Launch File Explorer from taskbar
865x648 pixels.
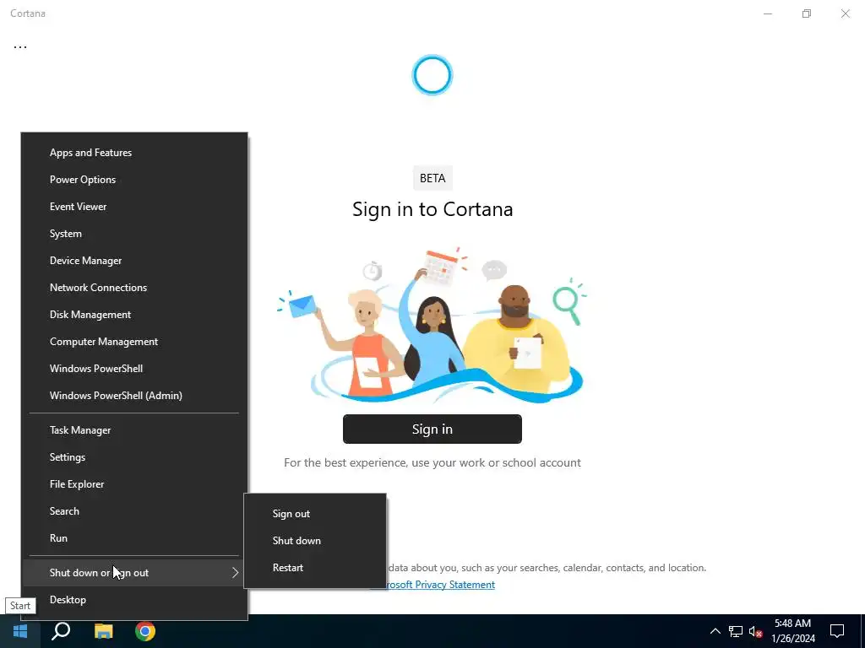(x=103, y=631)
